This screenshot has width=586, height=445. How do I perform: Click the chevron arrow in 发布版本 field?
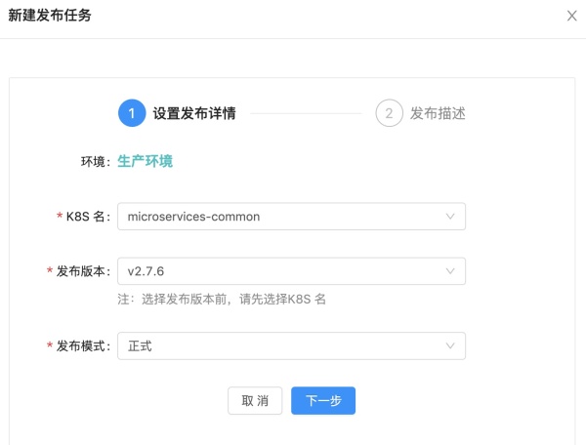pyautogui.click(x=450, y=271)
